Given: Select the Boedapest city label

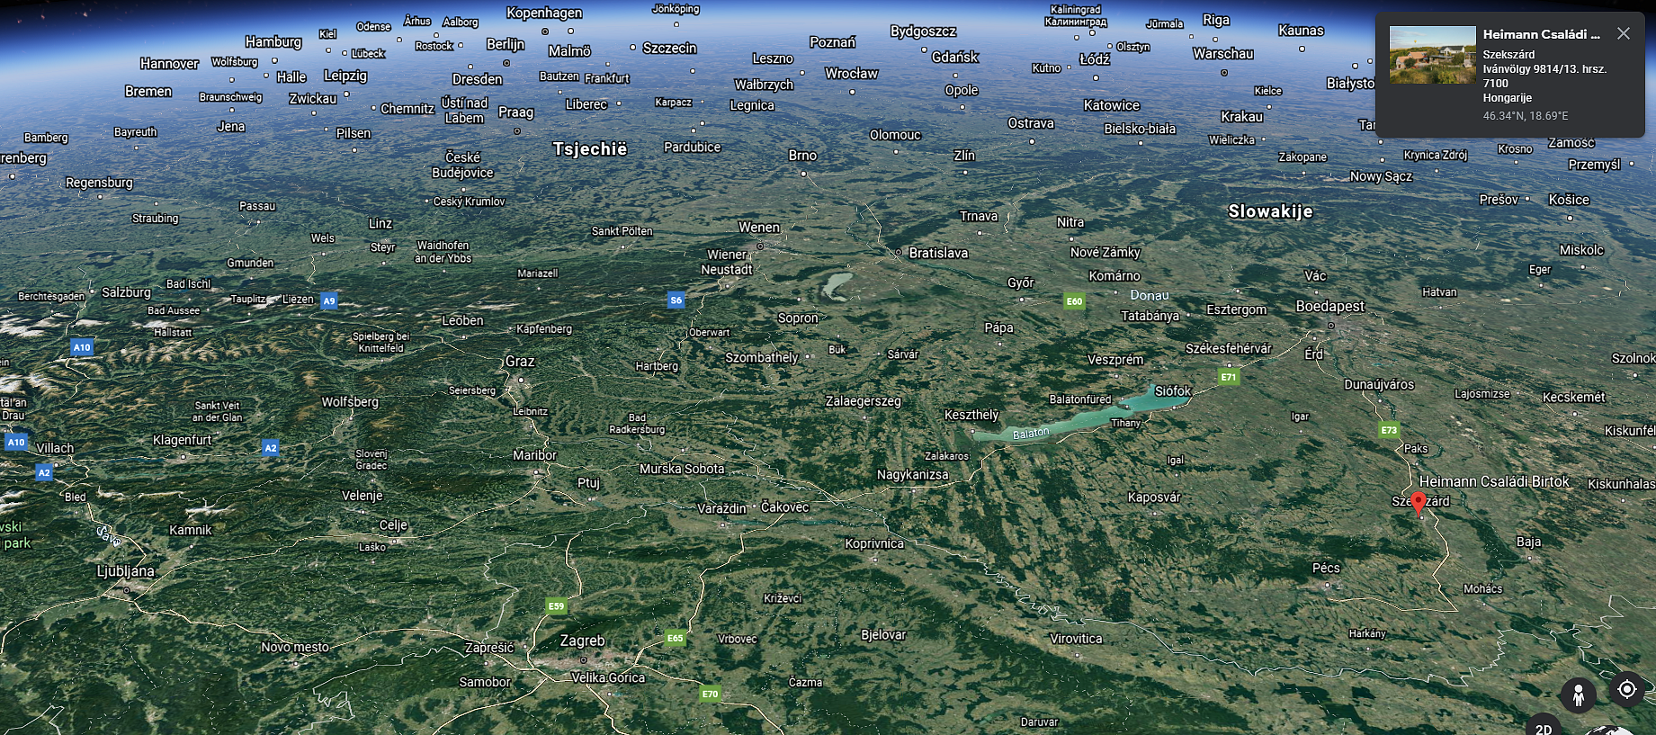Looking at the screenshot, I should point(1329,306).
